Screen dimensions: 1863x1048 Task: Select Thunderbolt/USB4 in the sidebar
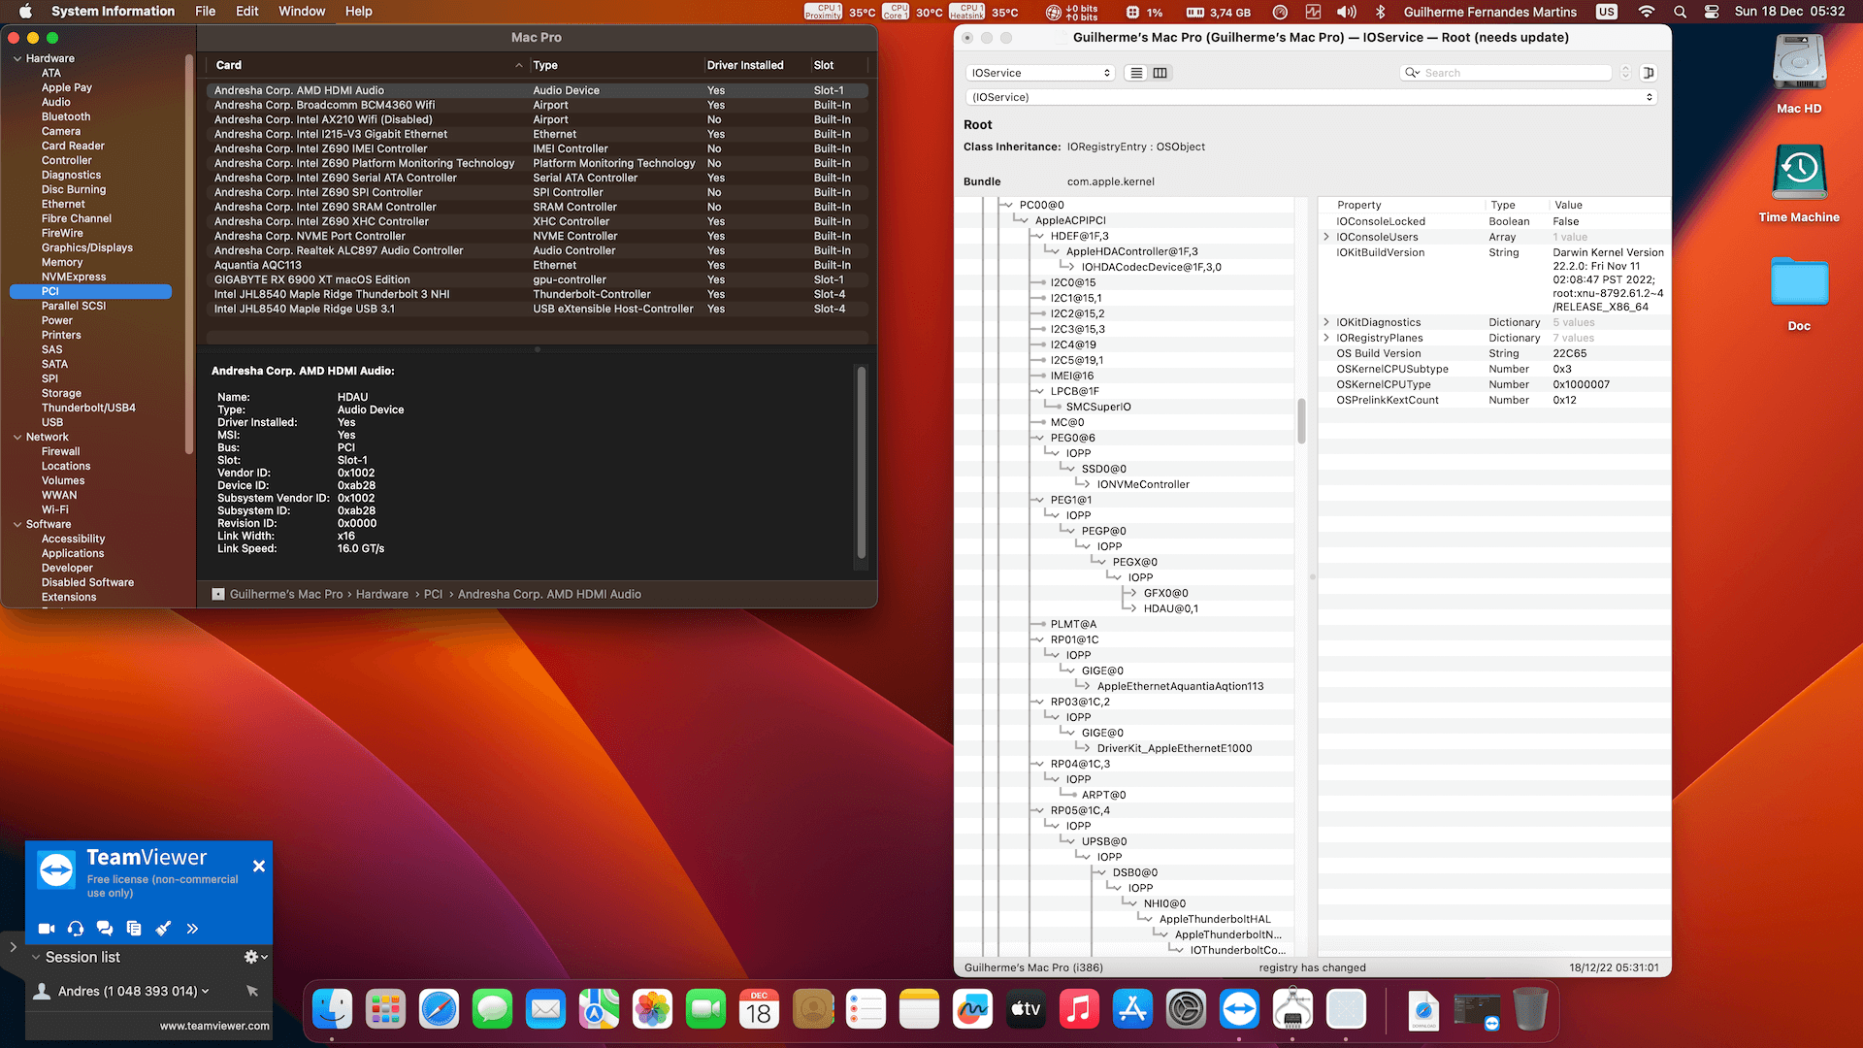[88, 408]
